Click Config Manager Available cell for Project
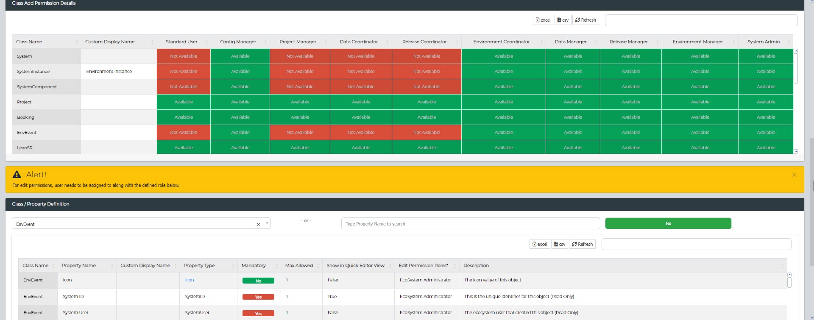 (x=240, y=102)
